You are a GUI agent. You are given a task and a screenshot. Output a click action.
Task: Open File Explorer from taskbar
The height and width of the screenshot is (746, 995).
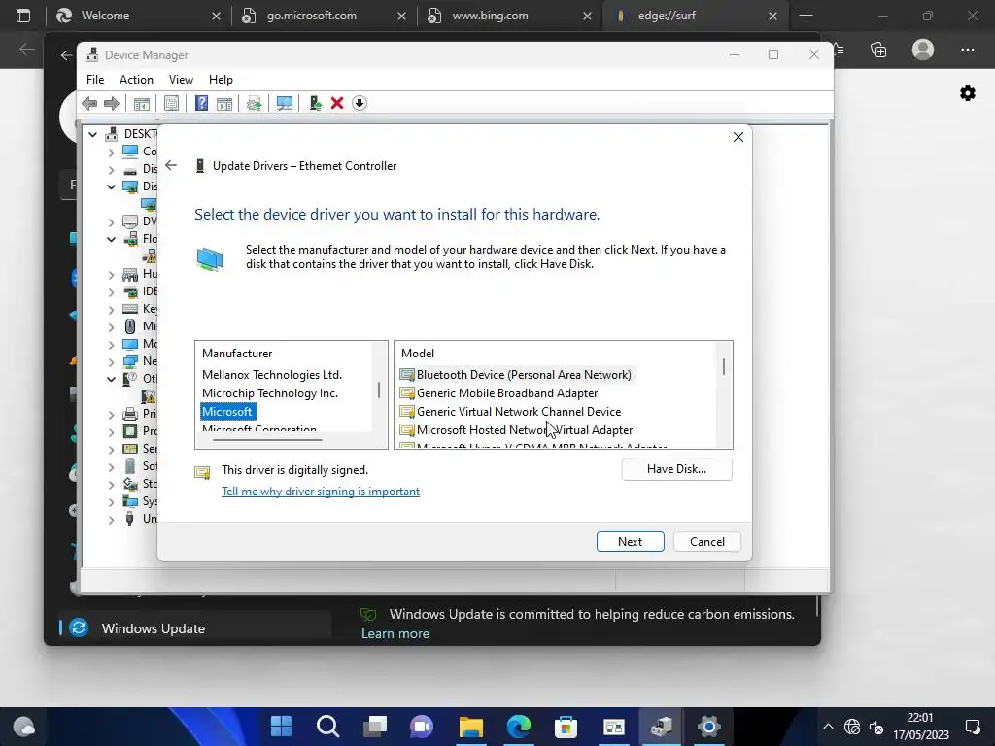pos(471,727)
